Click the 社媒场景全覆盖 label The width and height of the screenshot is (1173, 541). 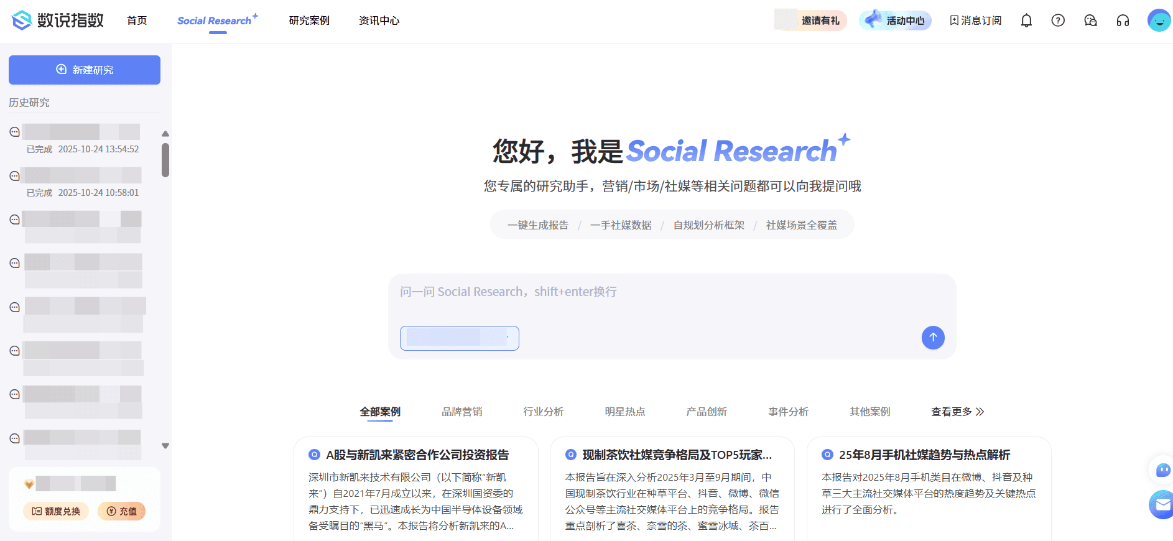pyautogui.click(x=802, y=225)
